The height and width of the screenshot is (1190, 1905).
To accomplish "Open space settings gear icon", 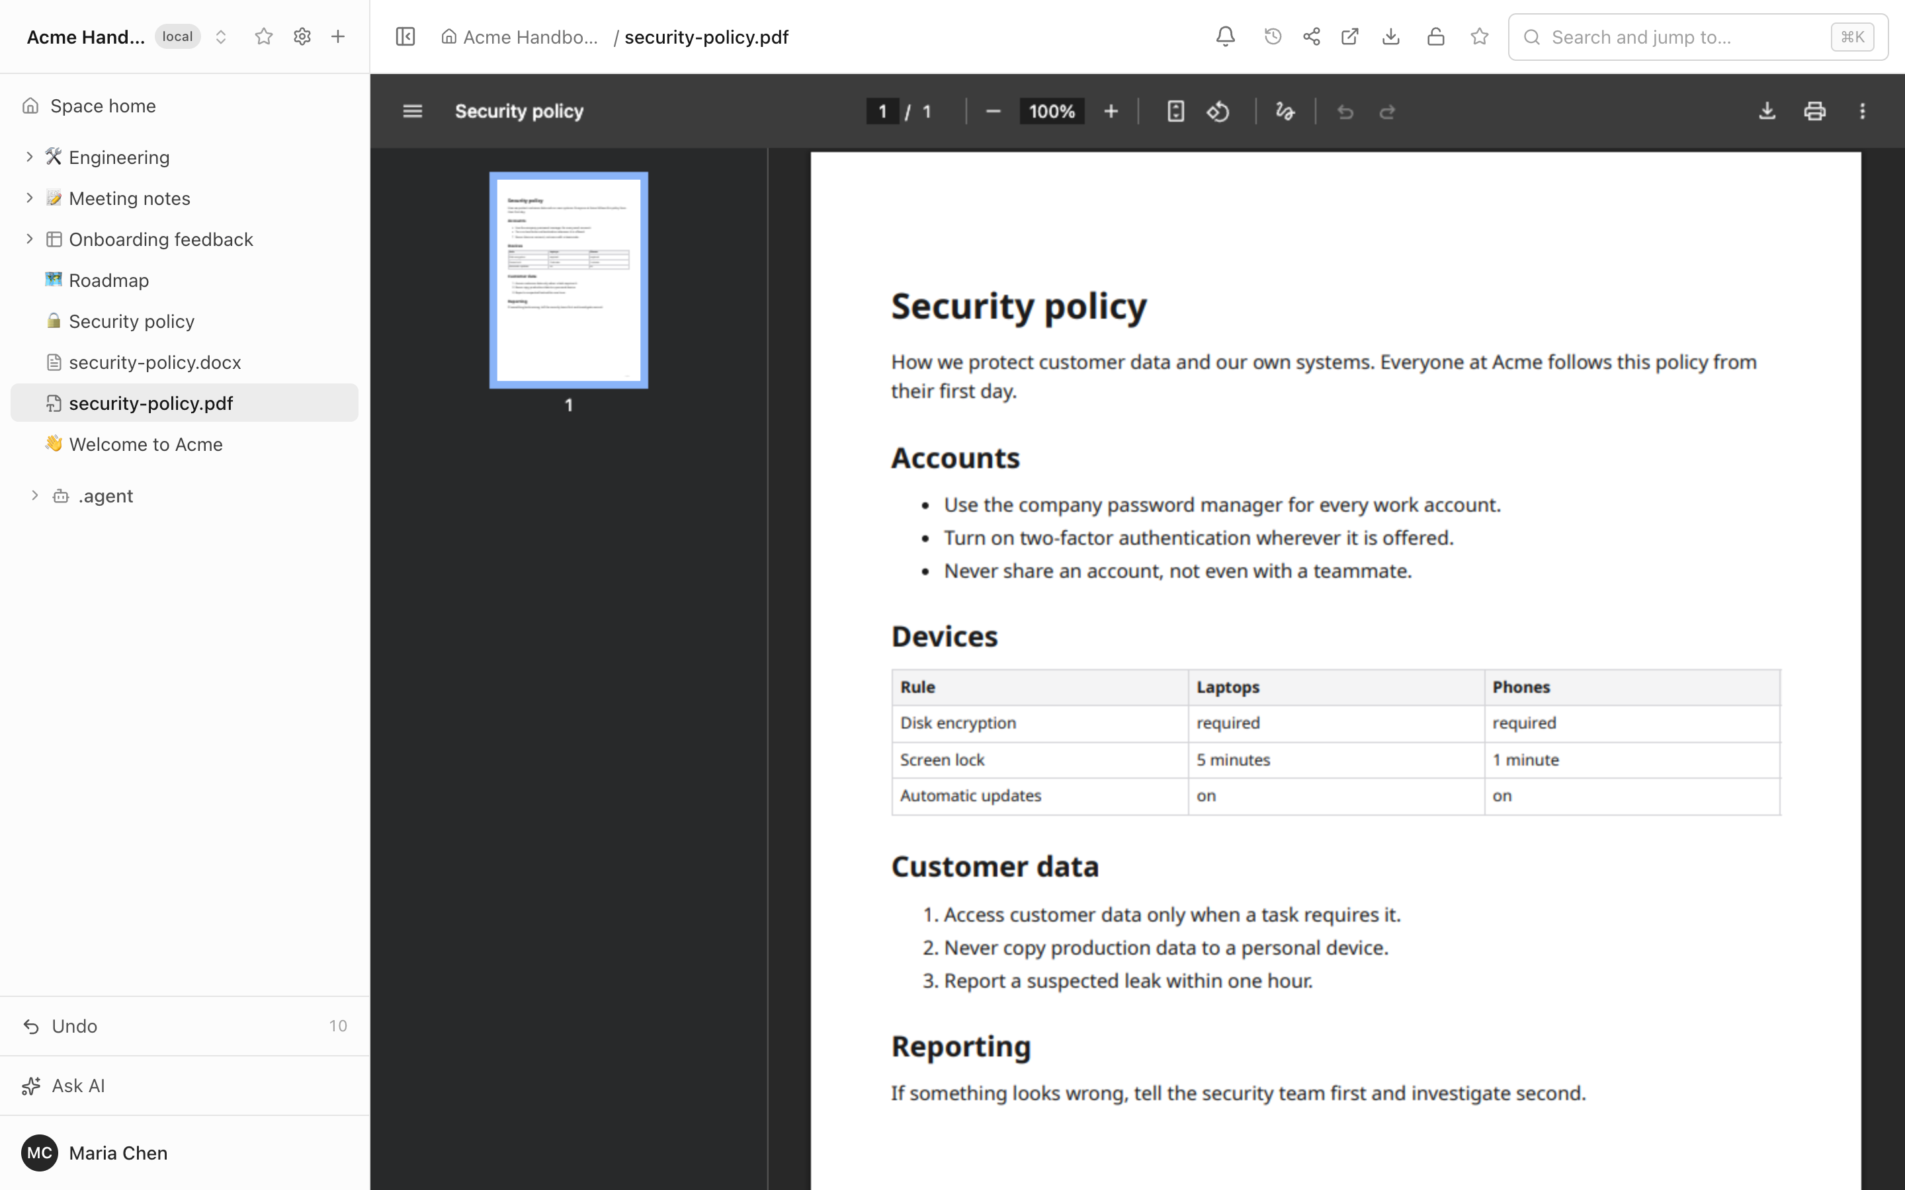I will (302, 37).
